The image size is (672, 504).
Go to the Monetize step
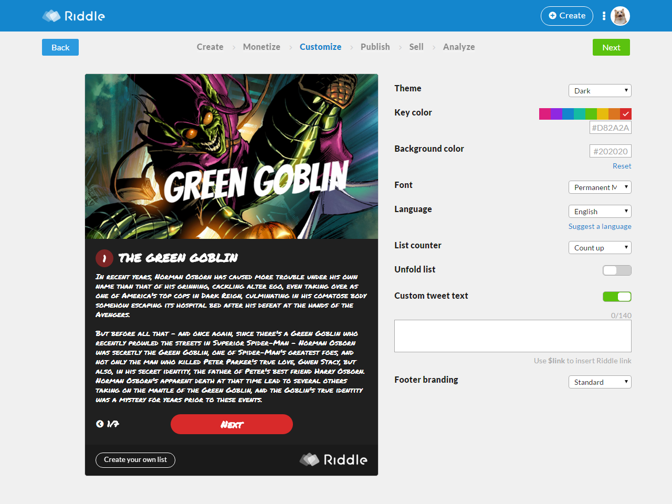pos(261,47)
